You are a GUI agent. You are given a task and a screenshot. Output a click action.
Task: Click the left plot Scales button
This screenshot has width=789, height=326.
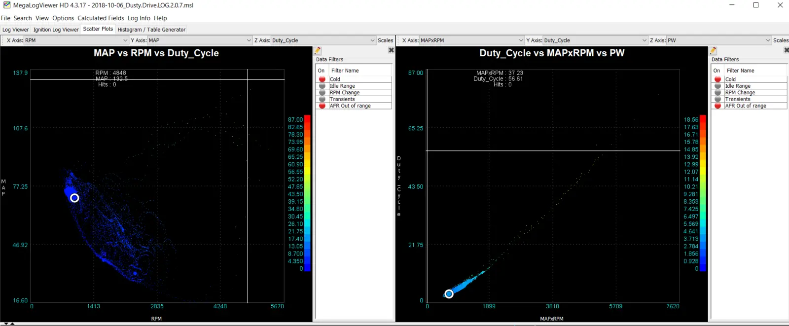coord(386,40)
